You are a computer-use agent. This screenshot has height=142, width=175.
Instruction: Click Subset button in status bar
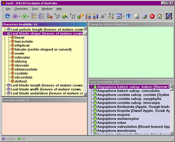pos(8,139)
